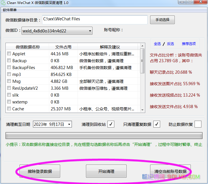Viewport: 208px width, 184px height.
Task: Check the wxtemp checkbox
Action: pyautogui.click(x=9, y=102)
